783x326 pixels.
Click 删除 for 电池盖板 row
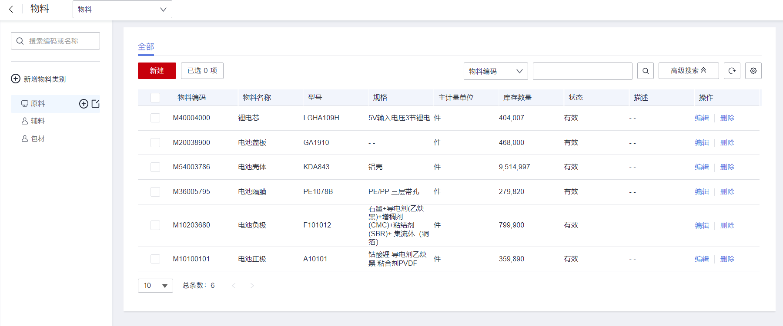727,143
